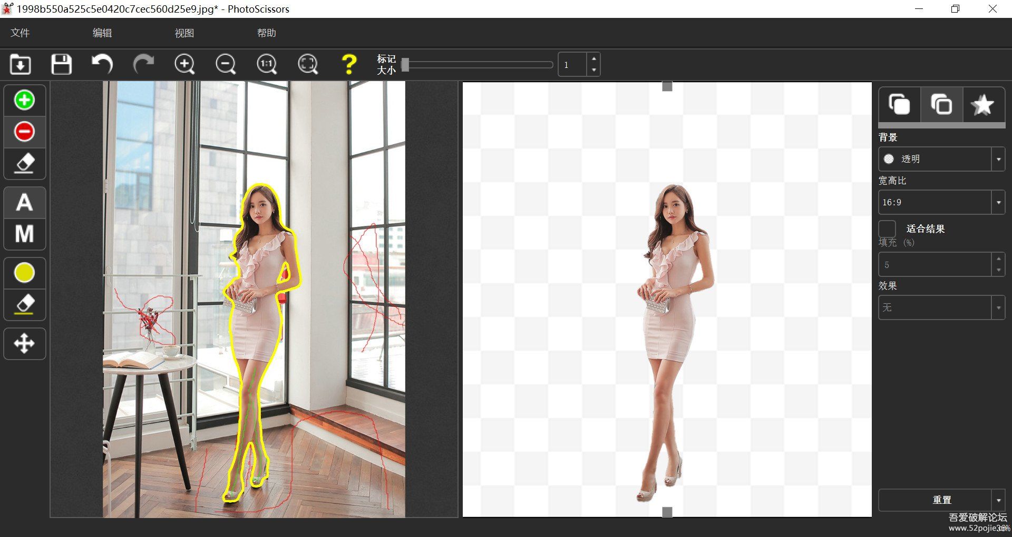Select the move pan tool
Image resolution: width=1012 pixels, height=537 pixels.
click(24, 344)
